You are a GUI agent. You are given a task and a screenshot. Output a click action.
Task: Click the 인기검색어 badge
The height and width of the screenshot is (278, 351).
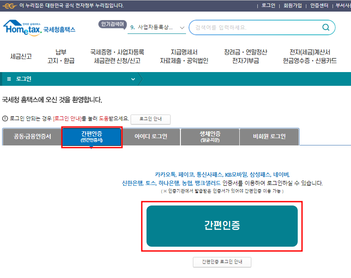(x=113, y=24)
